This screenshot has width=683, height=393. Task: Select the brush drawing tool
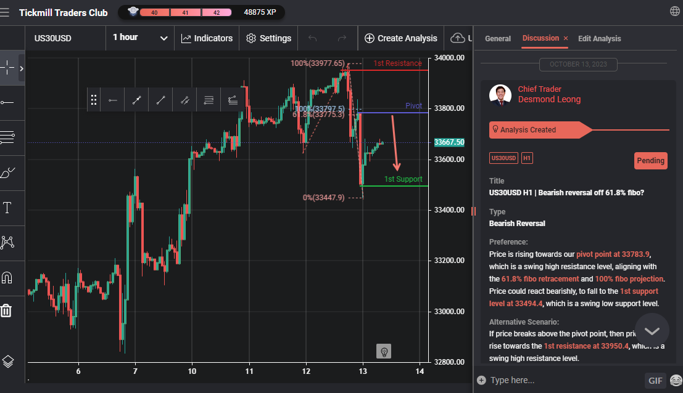click(7, 172)
